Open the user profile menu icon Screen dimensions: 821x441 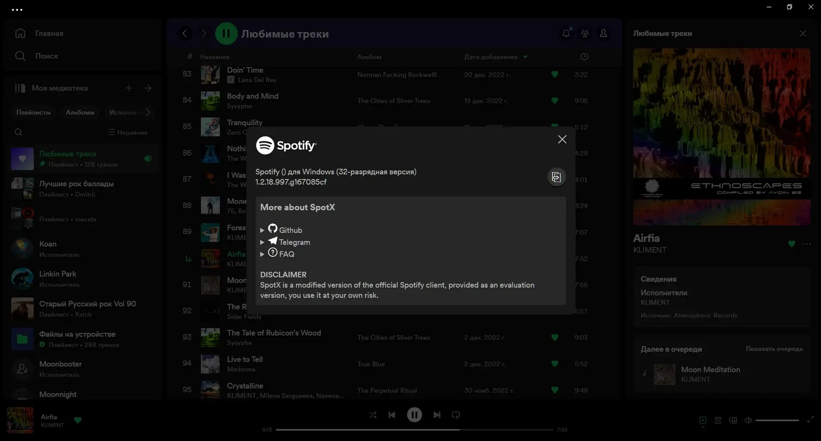(604, 33)
